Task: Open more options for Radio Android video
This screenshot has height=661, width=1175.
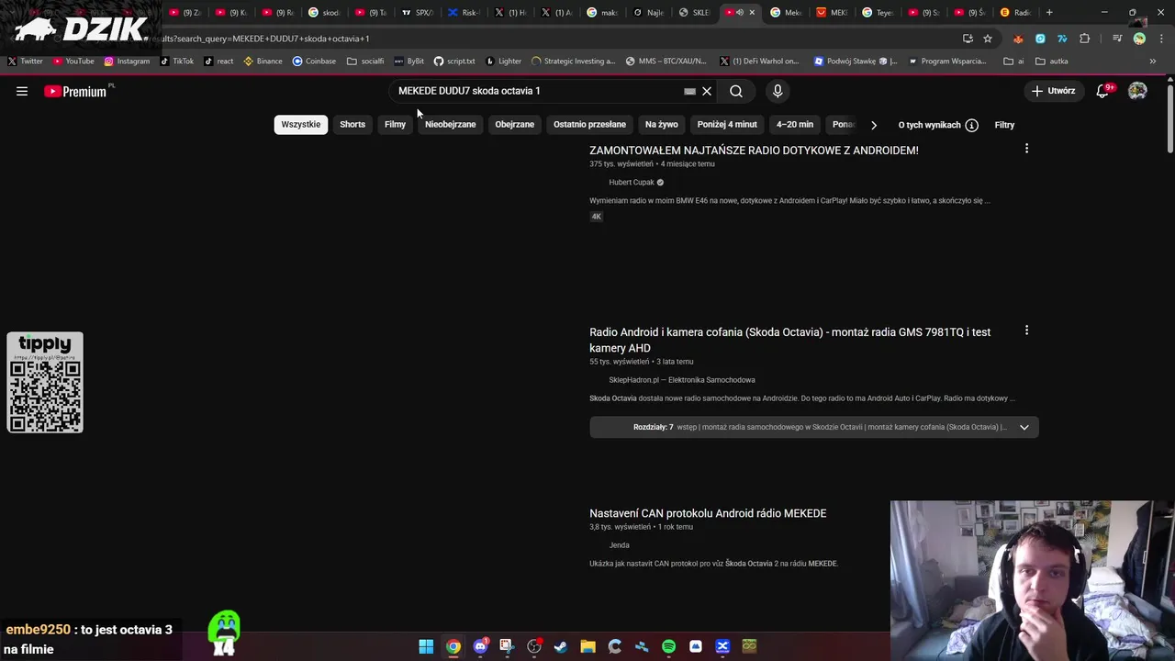Action: pyautogui.click(x=1026, y=330)
